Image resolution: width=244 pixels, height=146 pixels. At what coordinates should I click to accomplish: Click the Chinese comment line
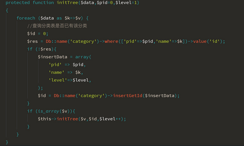[57, 26]
